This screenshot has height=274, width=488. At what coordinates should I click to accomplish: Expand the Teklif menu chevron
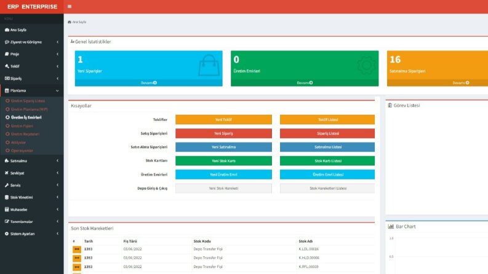pos(58,66)
